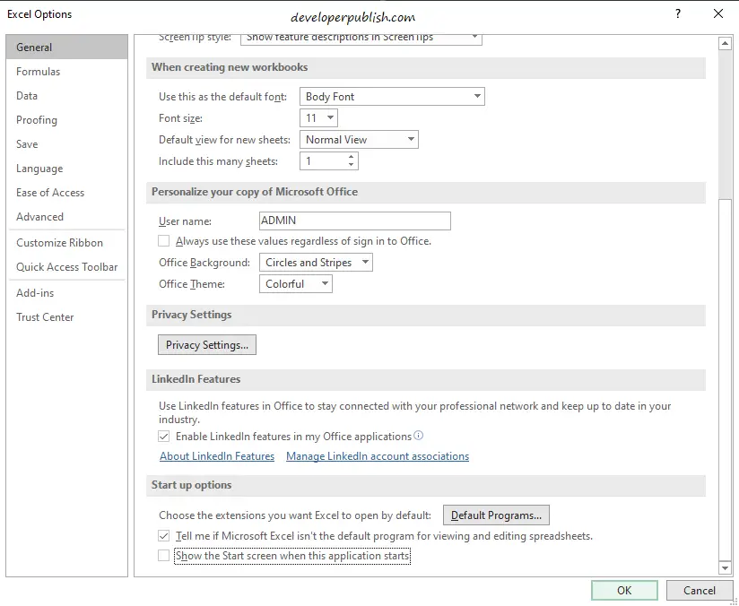Open the ScreenTip style dropdown

point(361,39)
